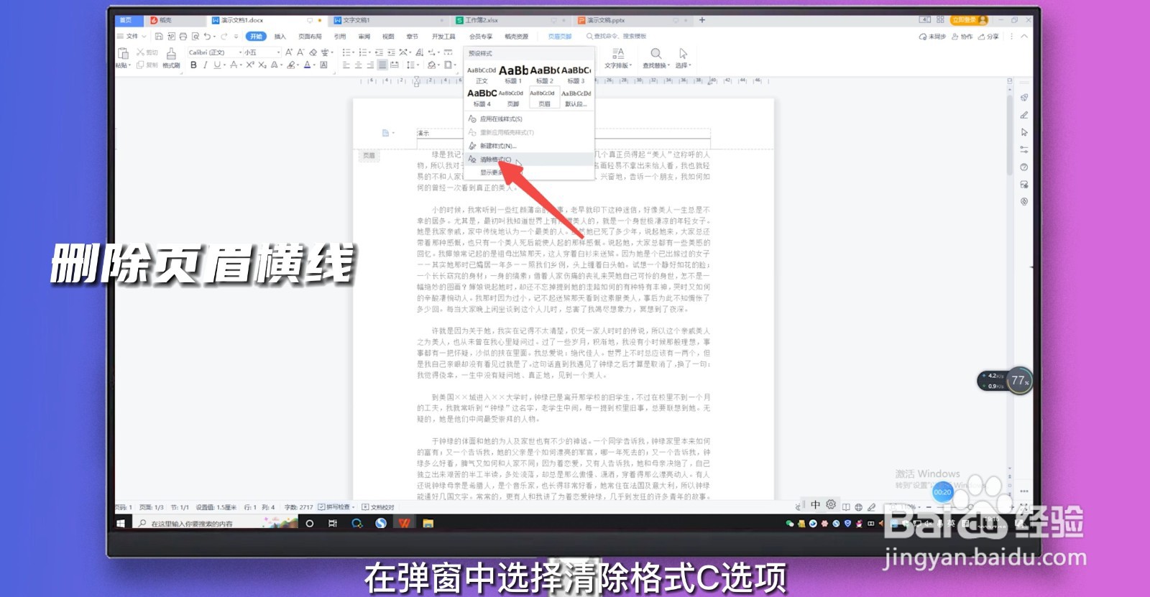The width and height of the screenshot is (1150, 597).
Task: Open the 选择 dropdown
Action: point(682,65)
